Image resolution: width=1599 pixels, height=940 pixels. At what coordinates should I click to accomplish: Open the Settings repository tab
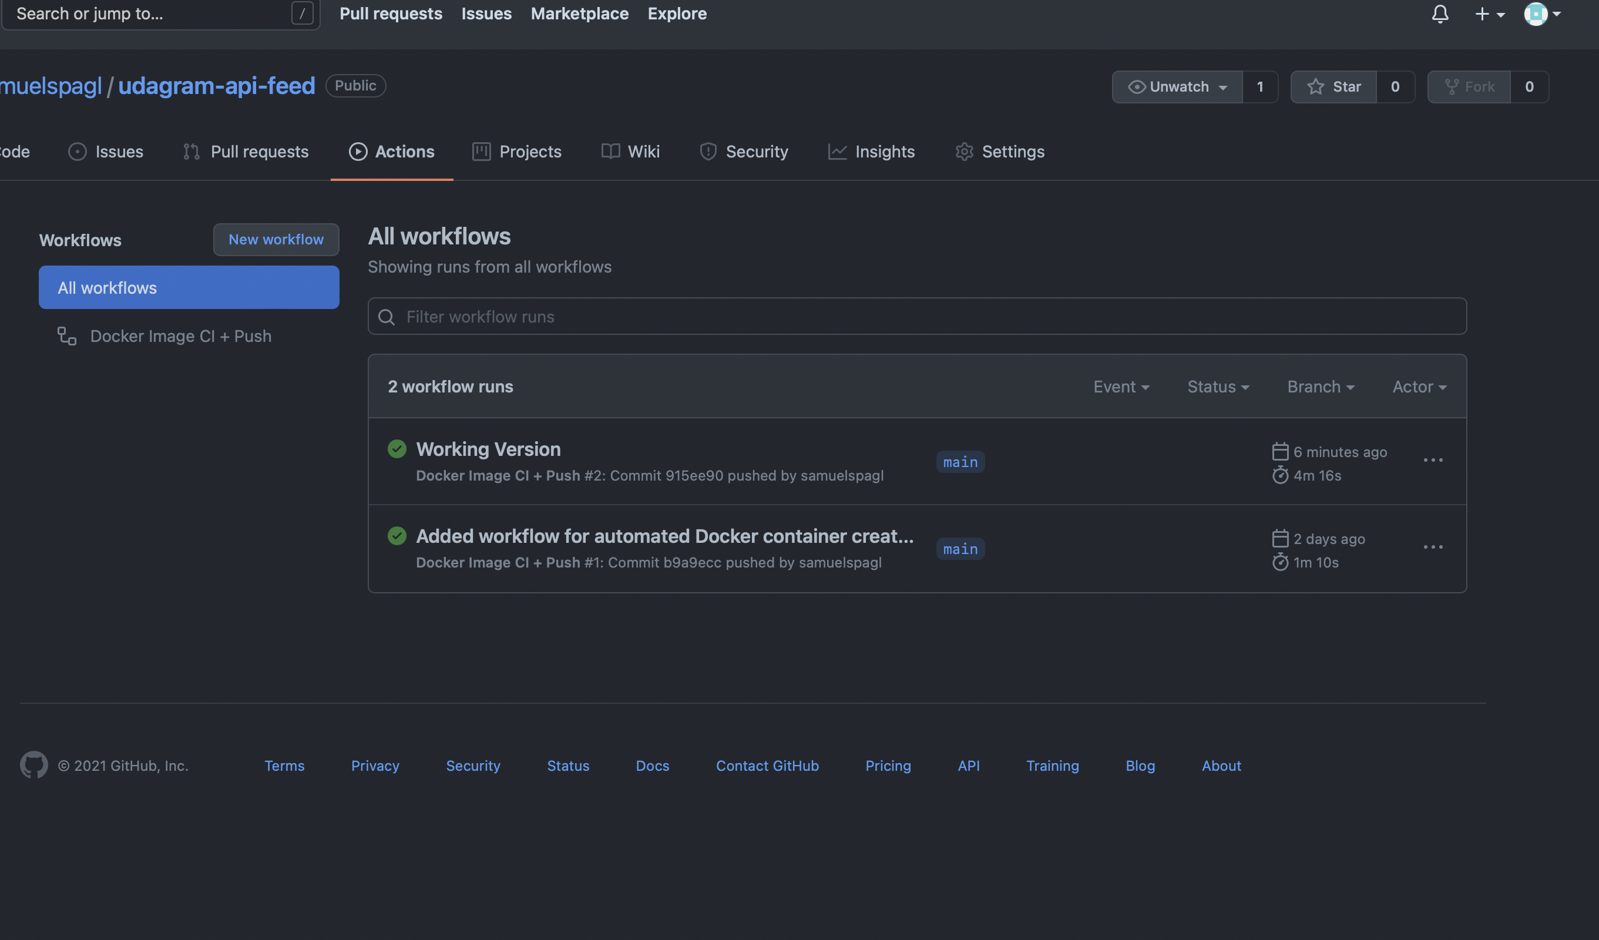point(1000,152)
